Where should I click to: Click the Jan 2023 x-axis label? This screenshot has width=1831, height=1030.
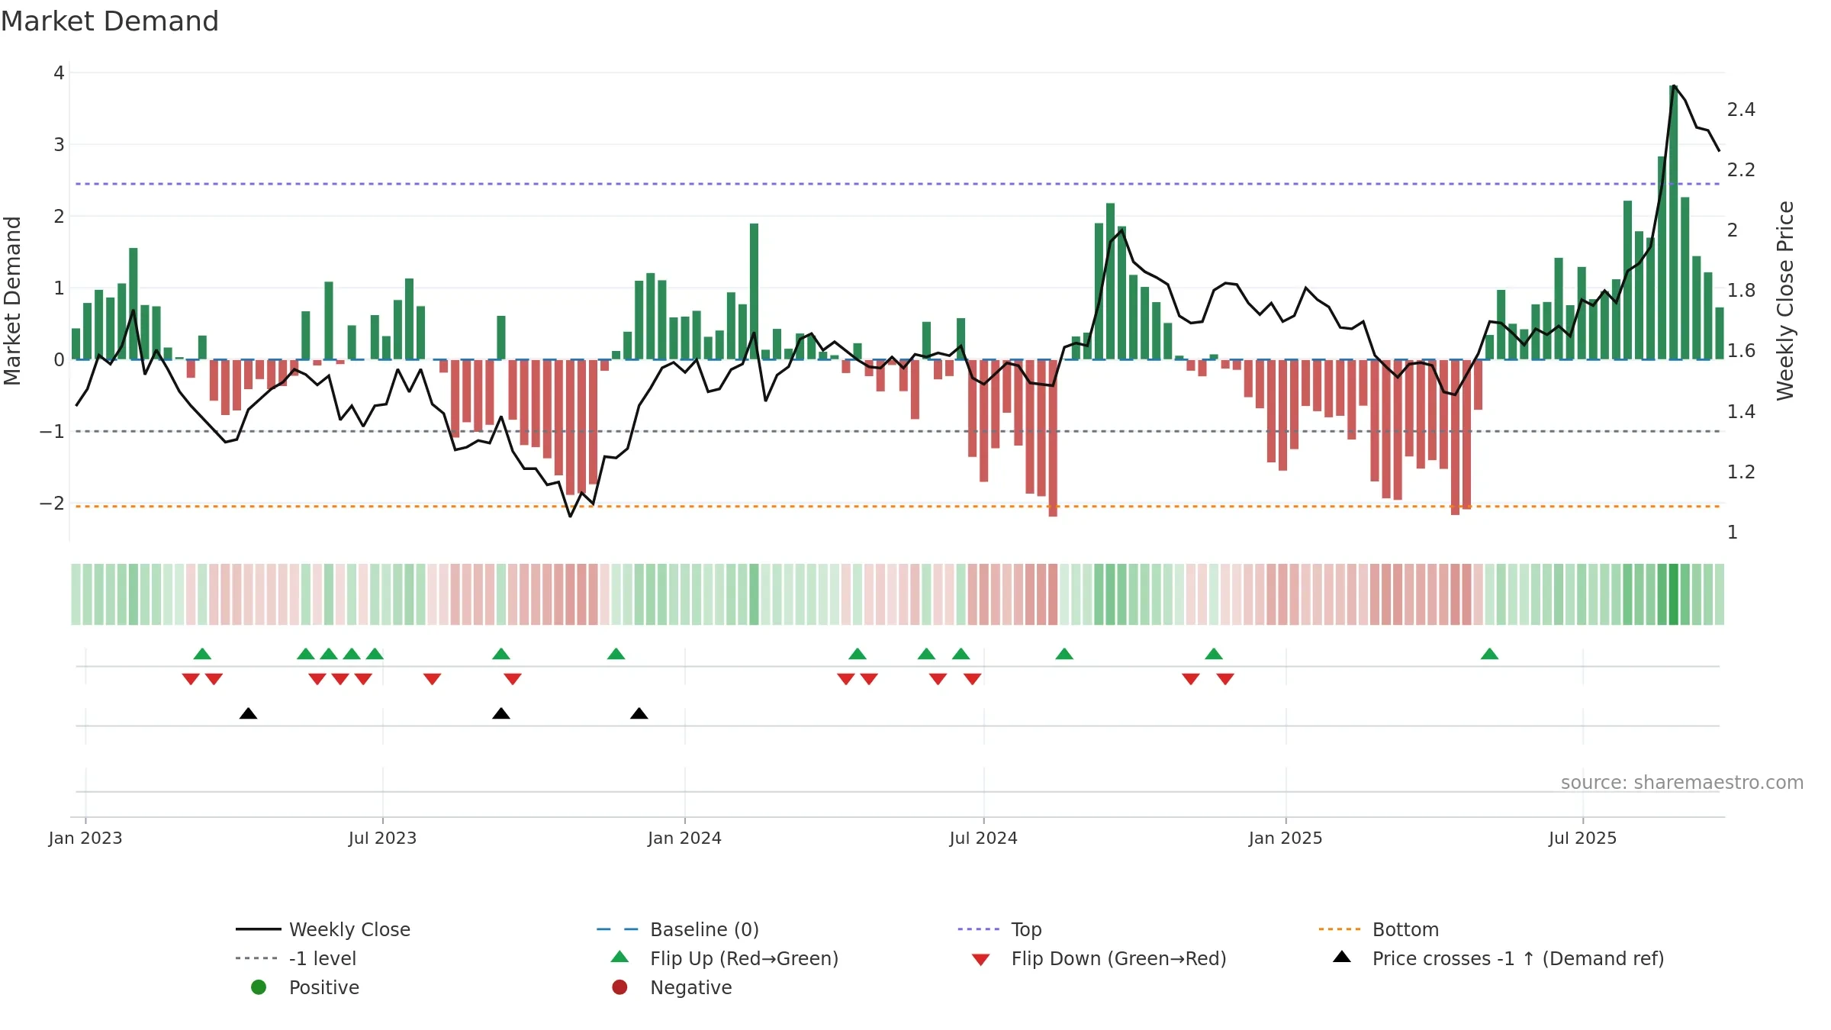[x=85, y=838]
